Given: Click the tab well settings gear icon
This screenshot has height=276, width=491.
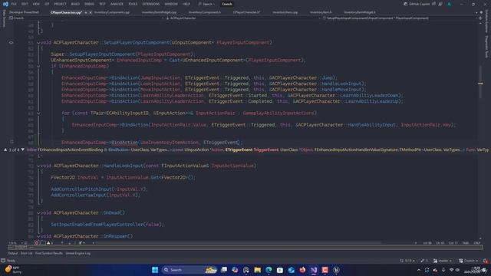Looking at the screenshot, I should tap(481, 12).
